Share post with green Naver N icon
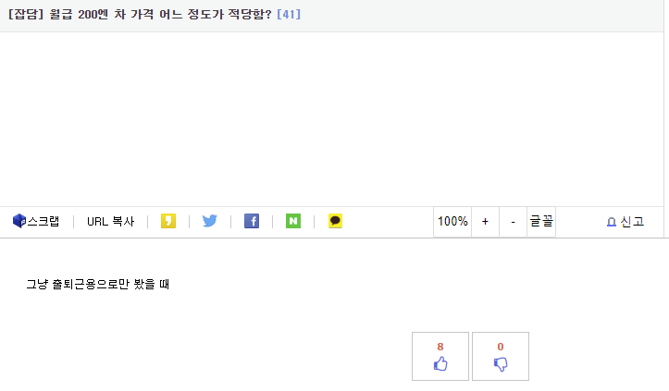 (x=293, y=221)
